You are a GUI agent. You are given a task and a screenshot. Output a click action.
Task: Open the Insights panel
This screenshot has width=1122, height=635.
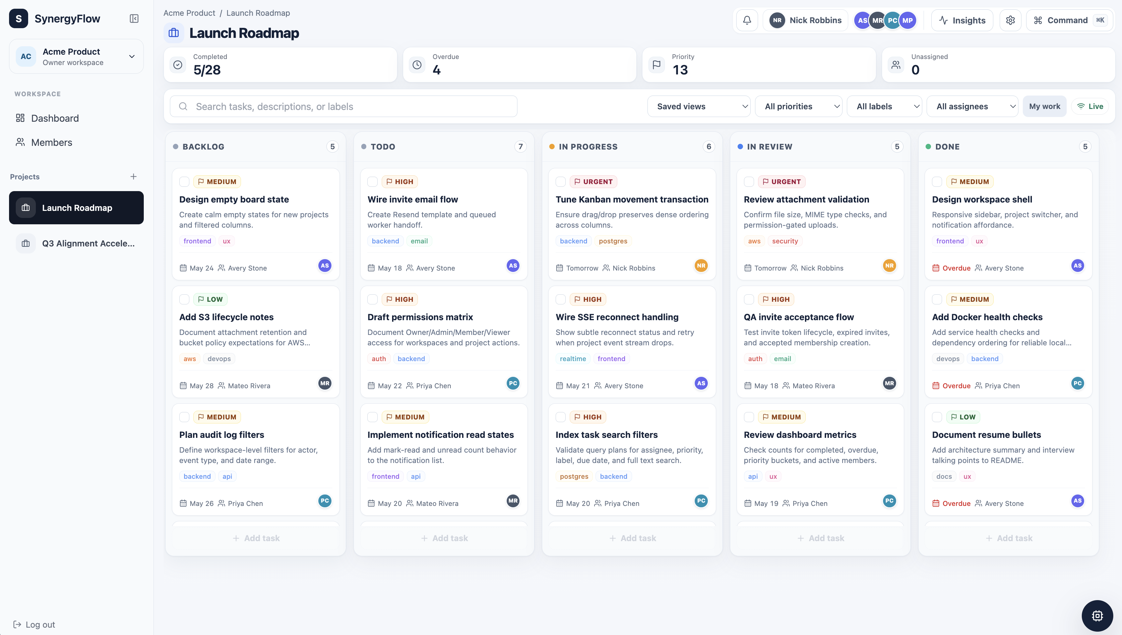[962, 20]
